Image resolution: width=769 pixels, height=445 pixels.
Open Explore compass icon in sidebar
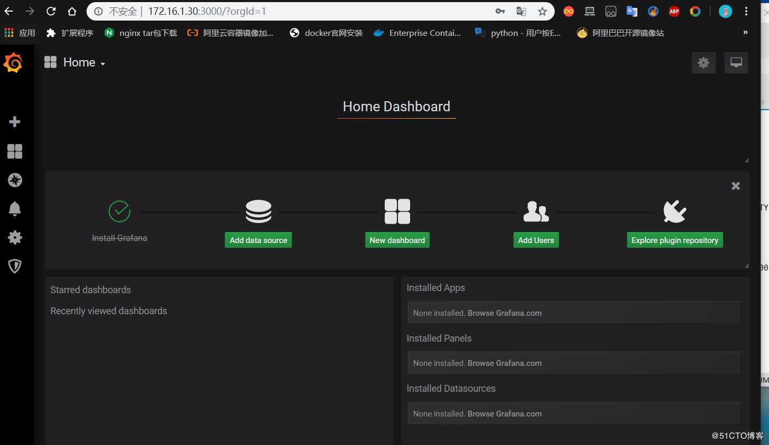coord(15,180)
